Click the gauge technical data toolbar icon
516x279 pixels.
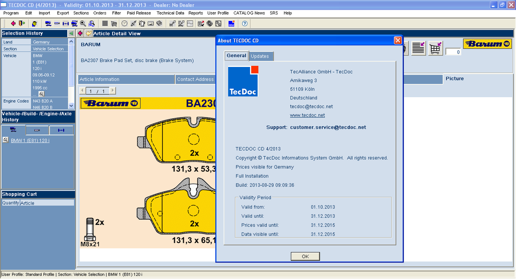coord(151,23)
